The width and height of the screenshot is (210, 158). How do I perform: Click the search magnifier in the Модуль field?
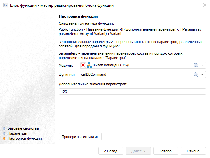click(x=196, y=65)
